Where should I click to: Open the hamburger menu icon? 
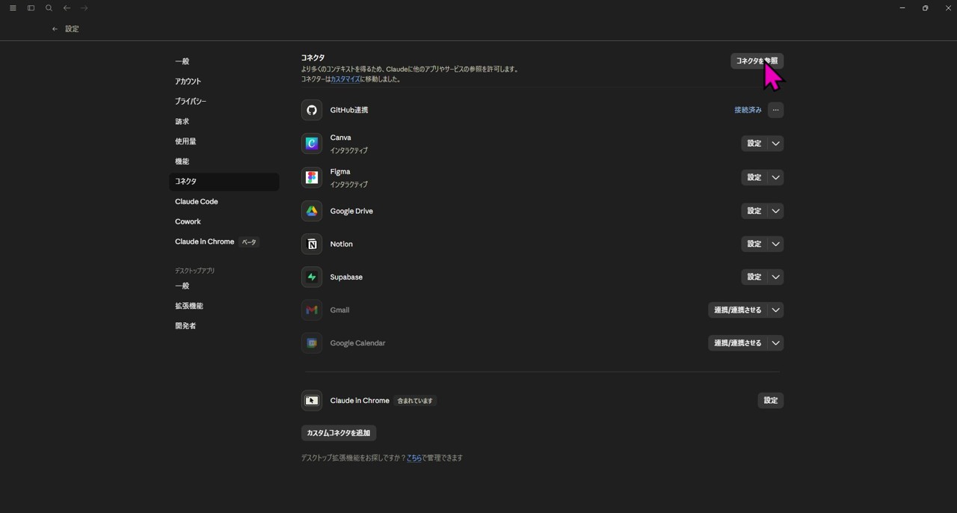13,8
